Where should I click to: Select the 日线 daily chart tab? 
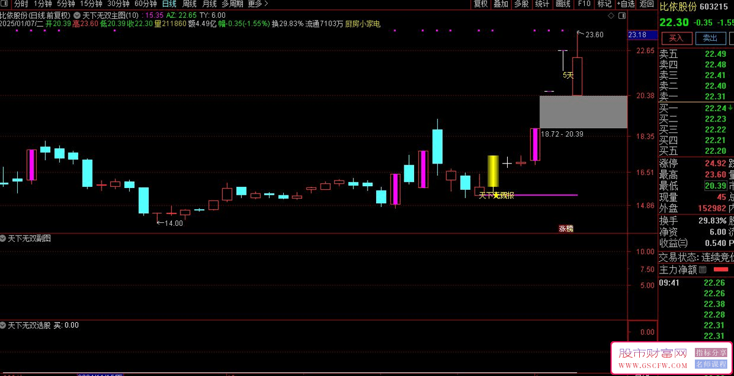(x=169, y=4)
